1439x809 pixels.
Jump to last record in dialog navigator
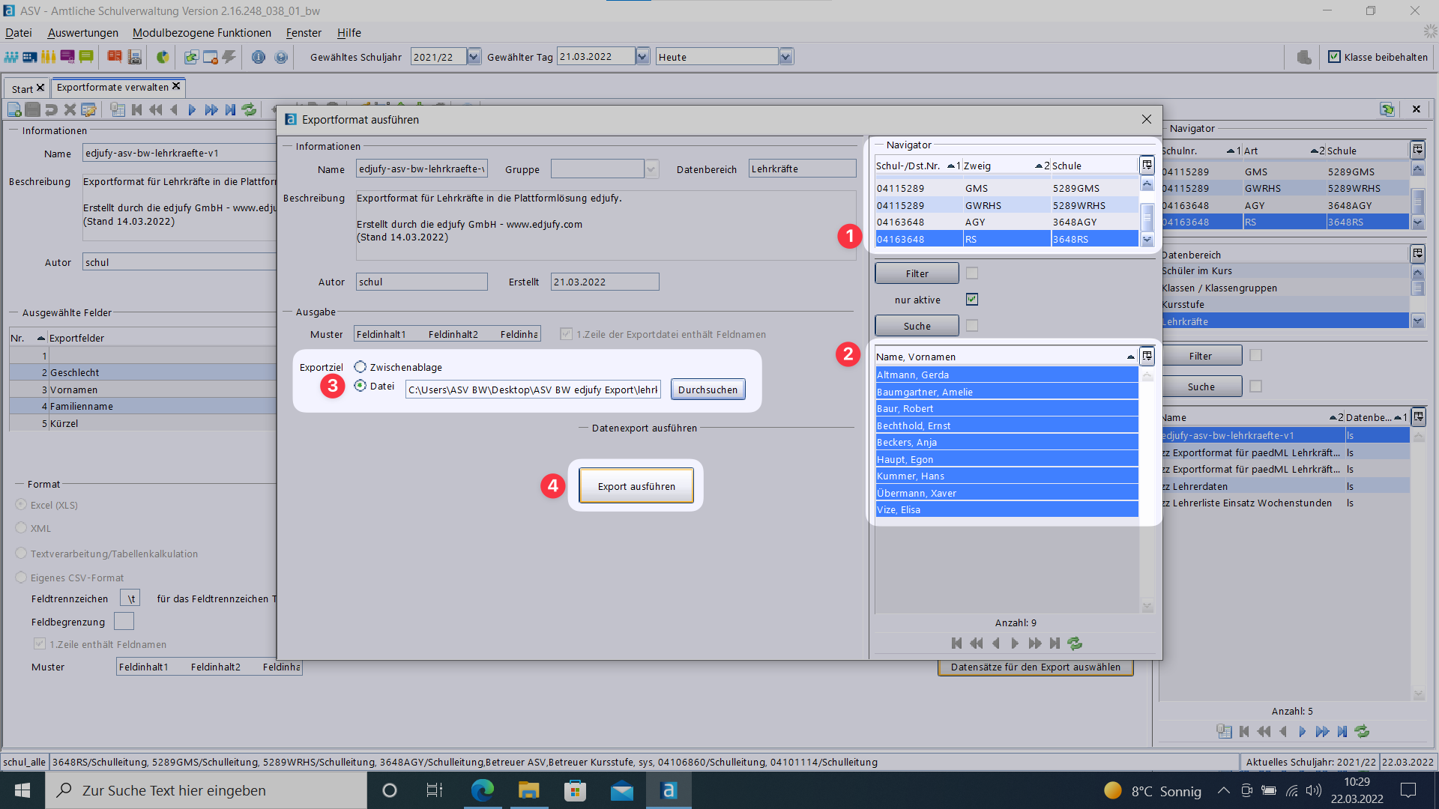click(1055, 643)
